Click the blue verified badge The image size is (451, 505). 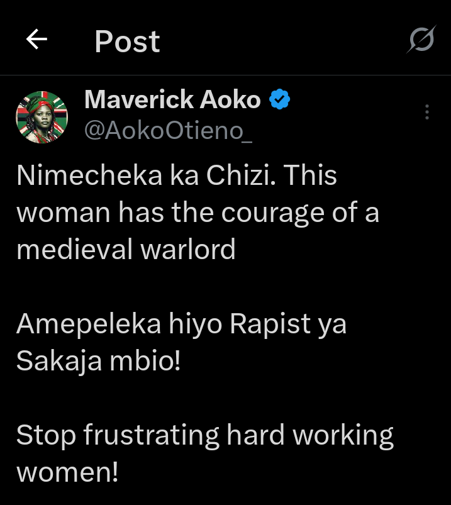click(x=280, y=99)
